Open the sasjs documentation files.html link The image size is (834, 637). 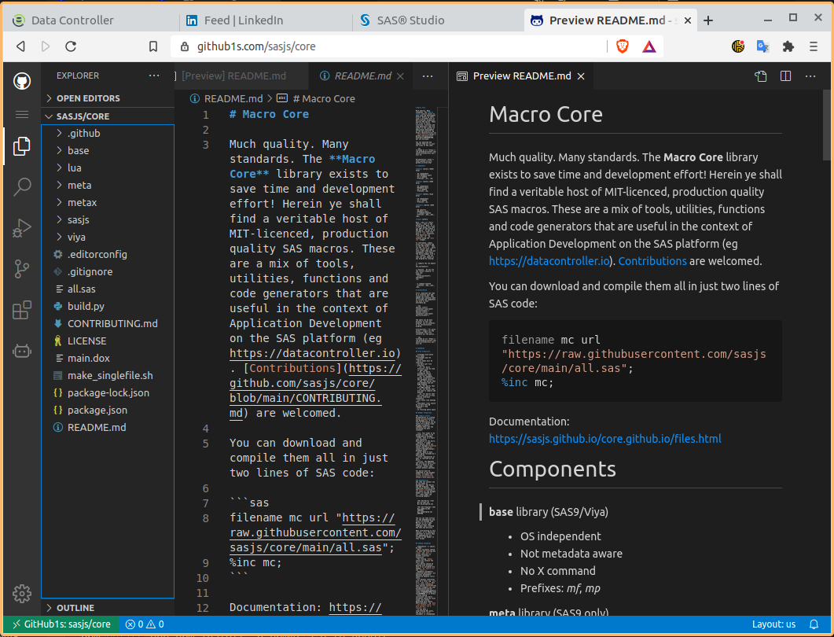(x=604, y=439)
